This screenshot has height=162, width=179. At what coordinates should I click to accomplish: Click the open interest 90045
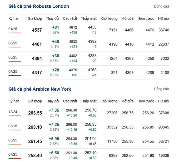164,127
